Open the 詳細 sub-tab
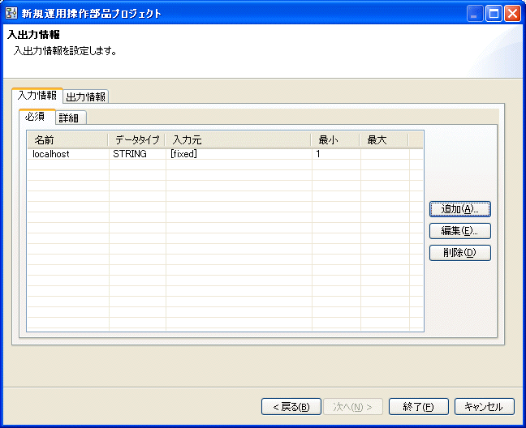 [71, 118]
